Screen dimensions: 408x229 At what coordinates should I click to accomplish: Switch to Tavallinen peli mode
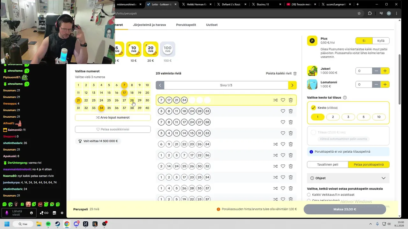pos(328,164)
